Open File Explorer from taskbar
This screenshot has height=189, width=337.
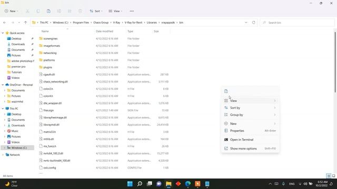168,184
